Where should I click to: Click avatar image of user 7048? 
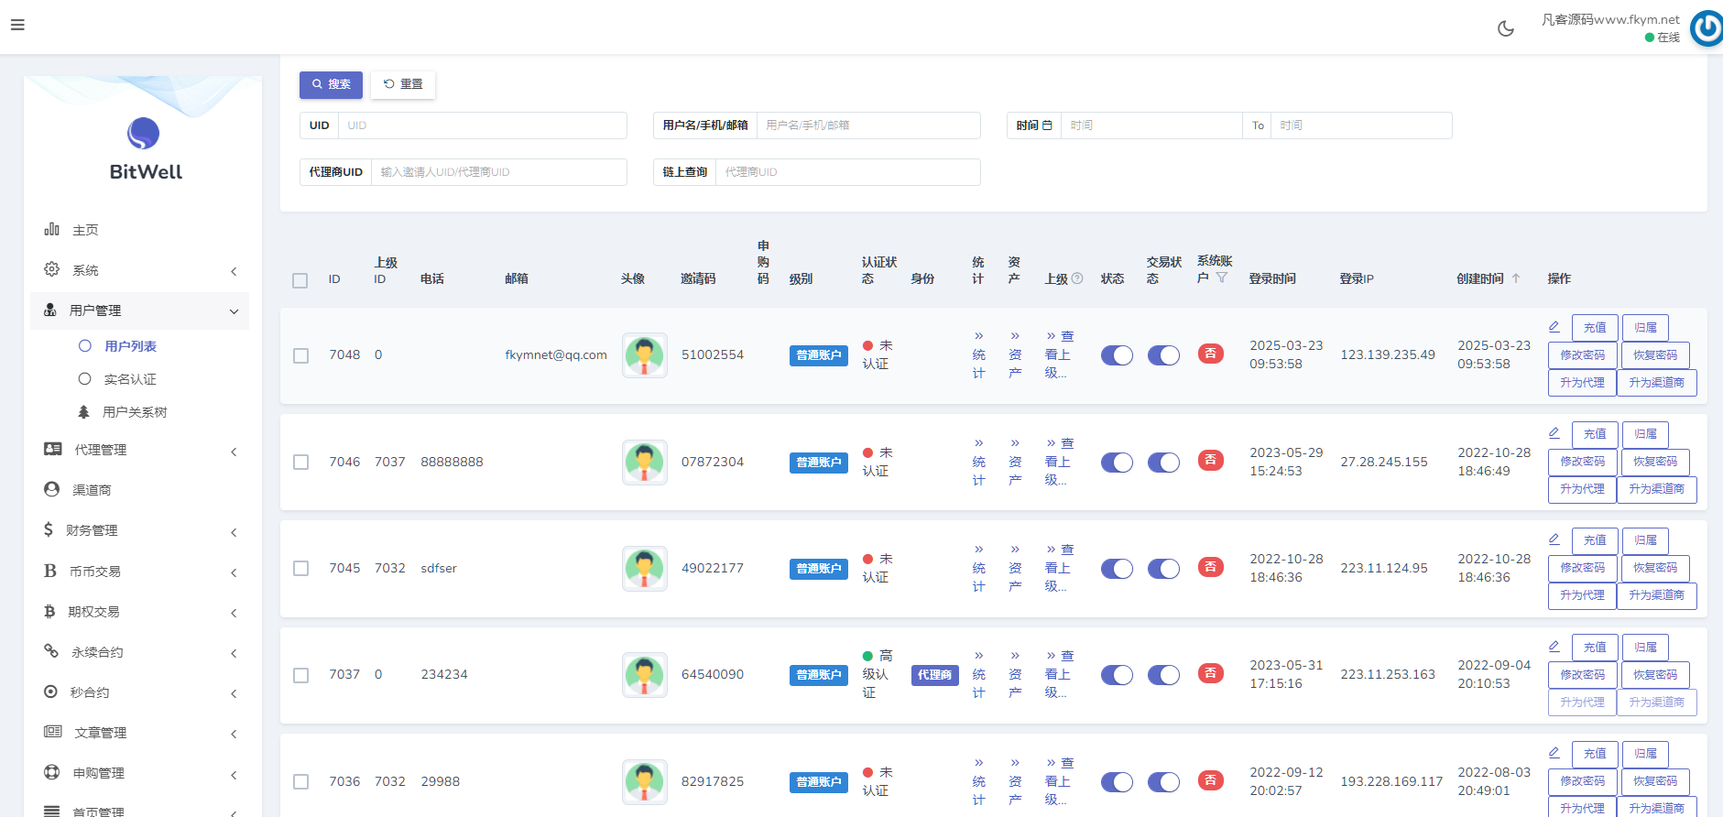pyautogui.click(x=645, y=355)
